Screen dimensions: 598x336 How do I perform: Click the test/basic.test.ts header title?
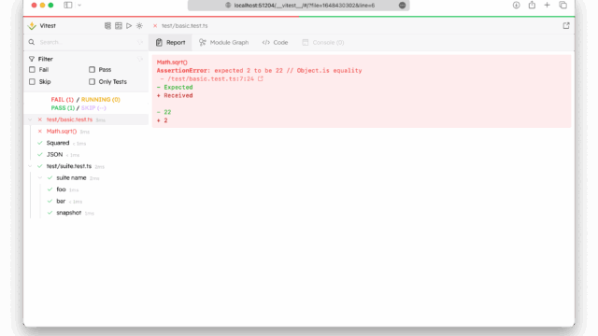pos(185,26)
